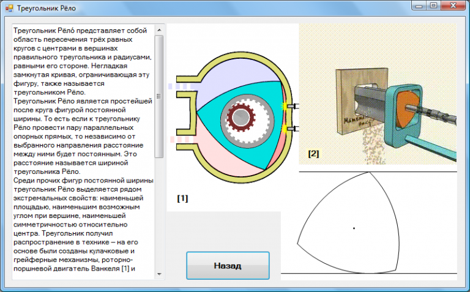Click the scrollbar up arrow in text panel
The width and height of the screenshot is (470, 292).
point(159,29)
